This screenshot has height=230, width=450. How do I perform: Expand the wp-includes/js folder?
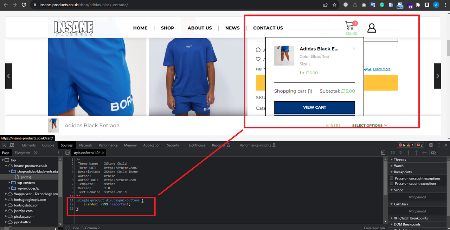tap(10, 188)
